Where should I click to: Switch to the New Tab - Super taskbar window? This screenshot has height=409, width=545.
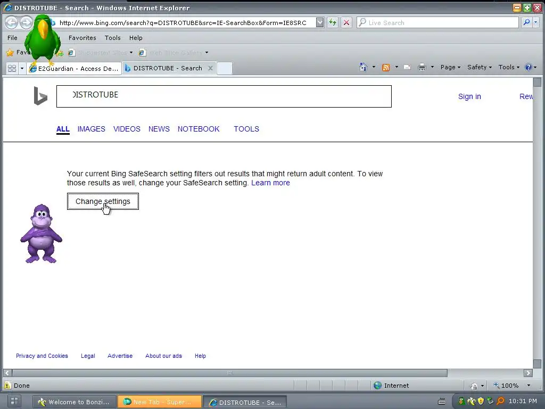(160, 402)
